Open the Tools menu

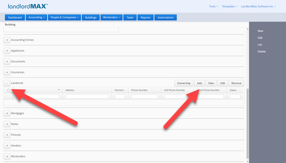click(x=214, y=7)
